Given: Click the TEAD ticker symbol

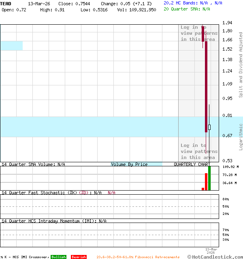Looking at the screenshot, I should click(6, 3).
